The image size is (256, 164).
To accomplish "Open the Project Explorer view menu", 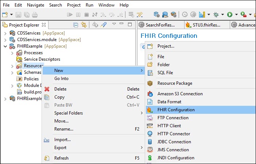I will coord(114,24).
